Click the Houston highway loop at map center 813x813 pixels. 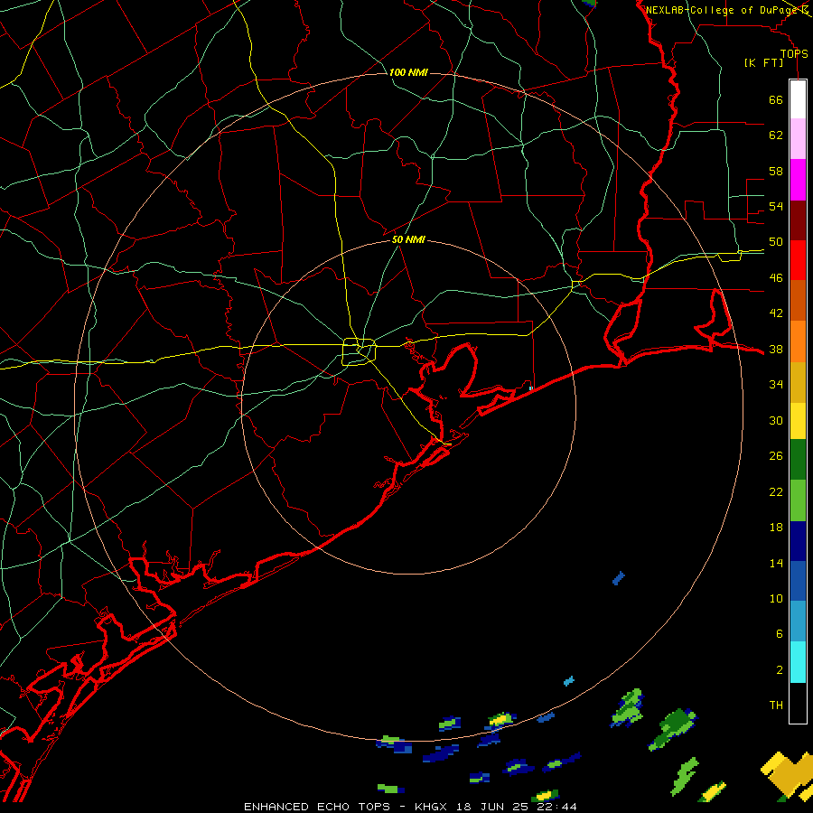pyautogui.click(x=360, y=351)
